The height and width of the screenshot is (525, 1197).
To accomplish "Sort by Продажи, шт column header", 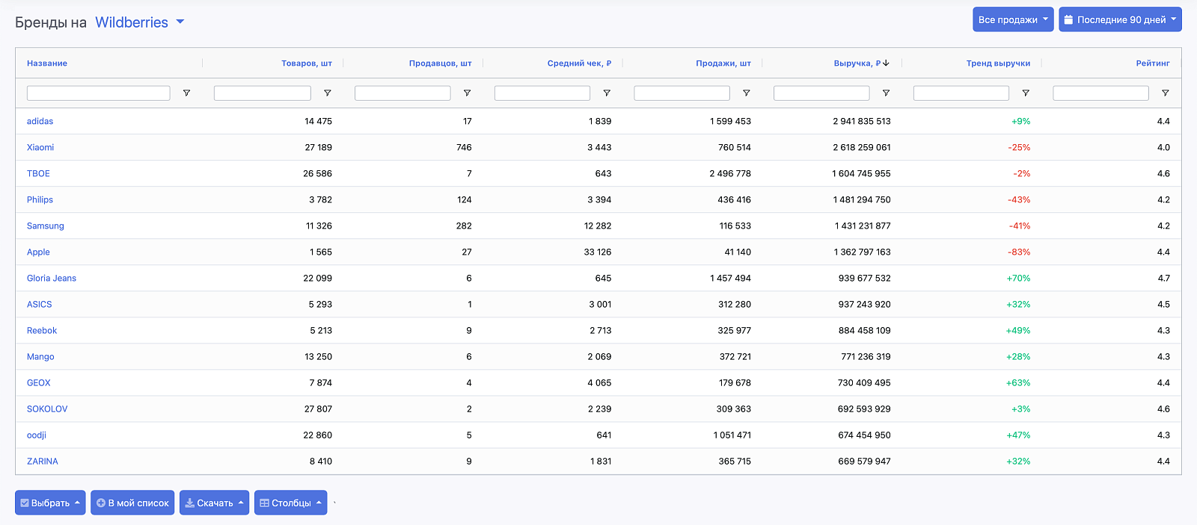I will (723, 63).
